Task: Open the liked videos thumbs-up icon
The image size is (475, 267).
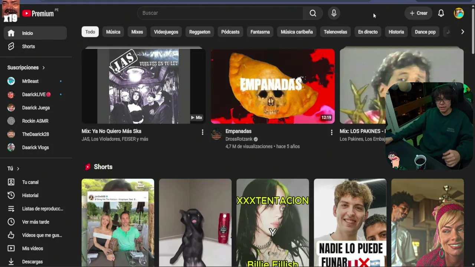Action: click(11, 235)
